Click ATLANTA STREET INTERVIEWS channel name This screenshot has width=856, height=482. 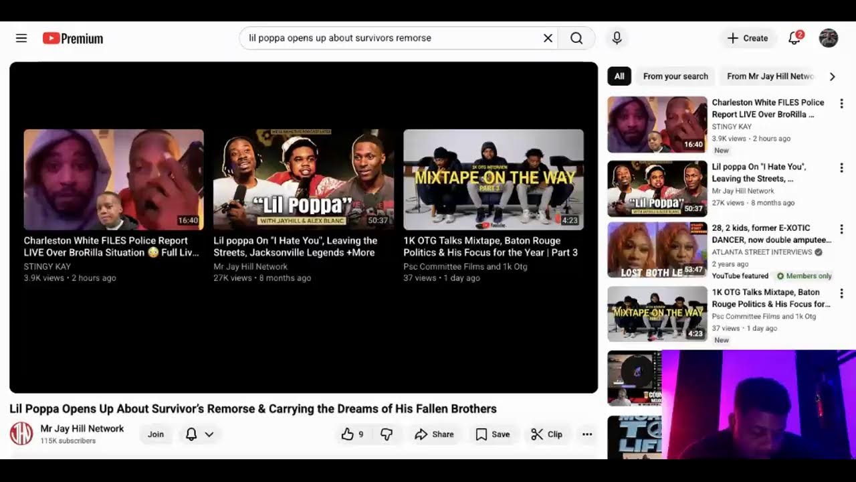tap(761, 252)
